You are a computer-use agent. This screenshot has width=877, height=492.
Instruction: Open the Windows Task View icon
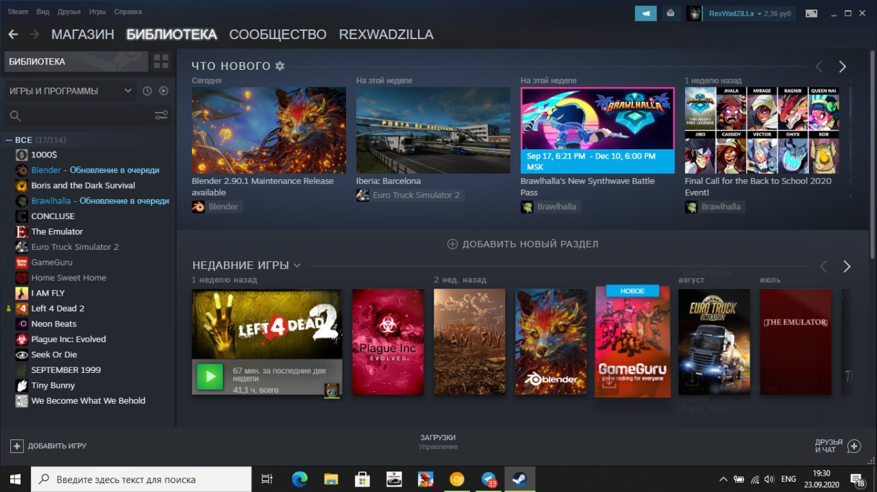point(267,479)
